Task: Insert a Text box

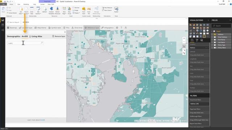Action: click(x=76, y=8)
